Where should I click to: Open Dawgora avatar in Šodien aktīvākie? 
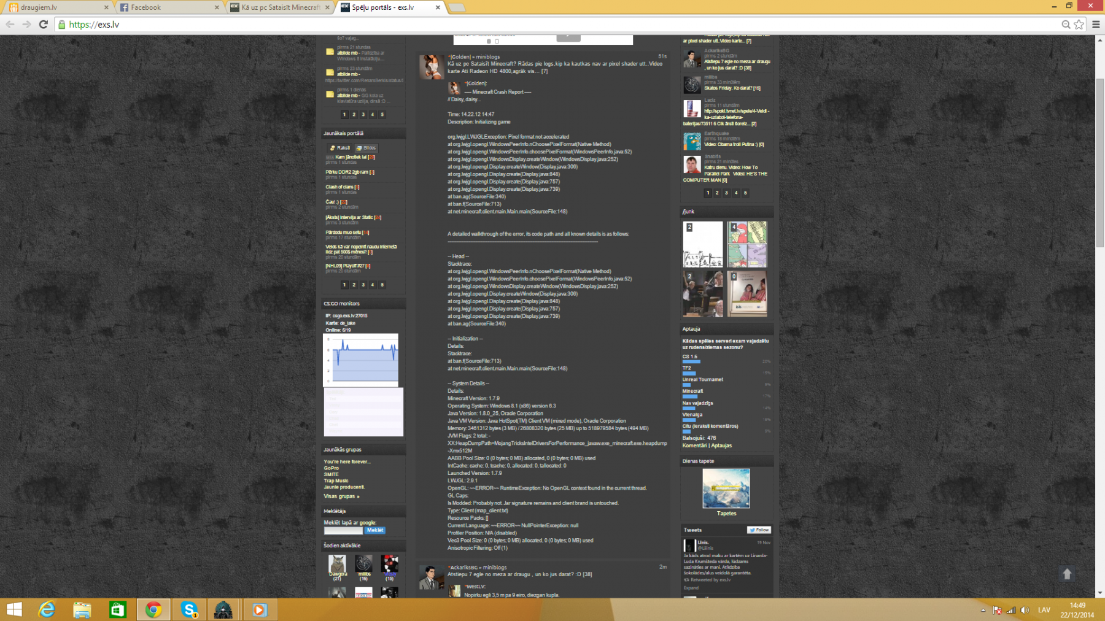click(x=337, y=563)
